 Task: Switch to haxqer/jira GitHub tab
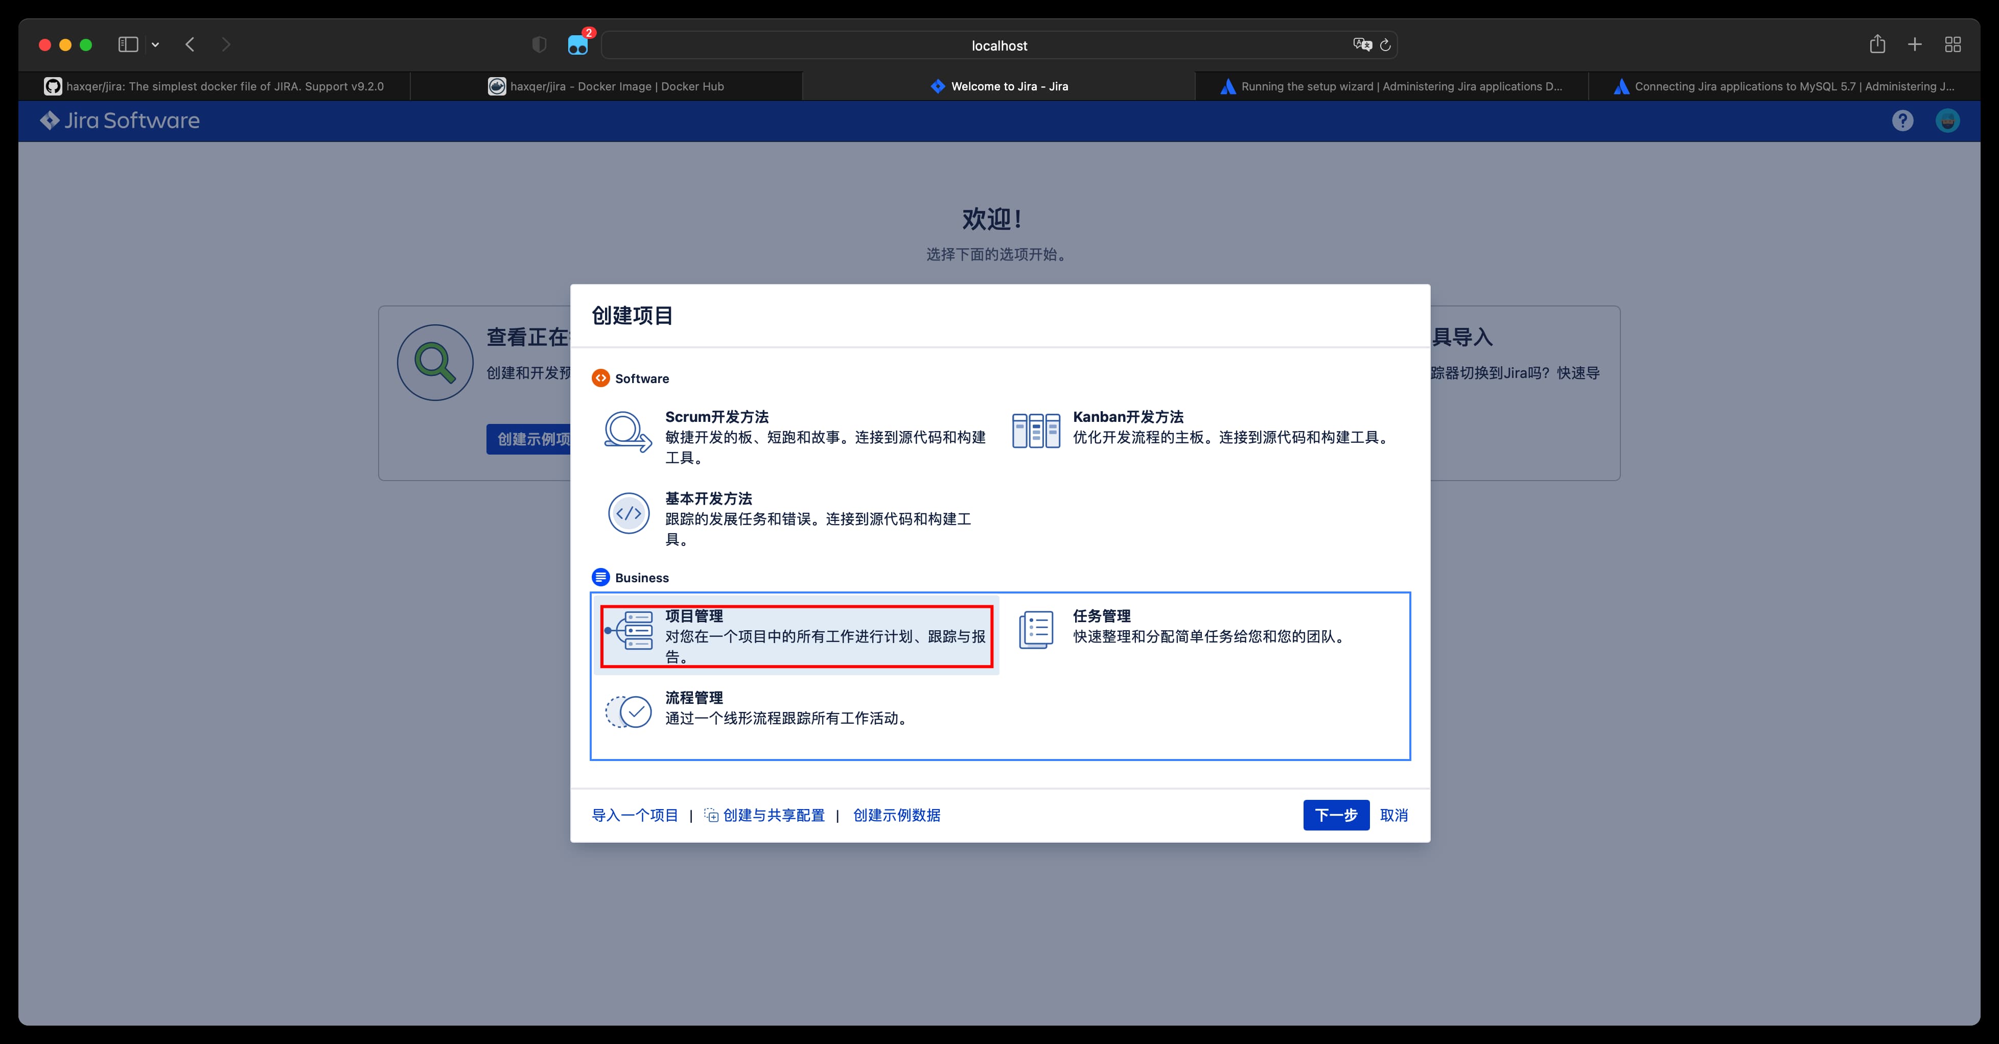pyautogui.click(x=214, y=86)
